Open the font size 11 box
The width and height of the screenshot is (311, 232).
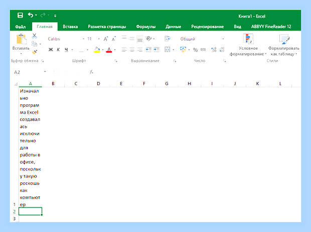point(93,39)
